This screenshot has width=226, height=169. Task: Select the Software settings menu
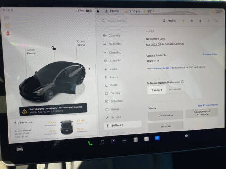pos(122,125)
